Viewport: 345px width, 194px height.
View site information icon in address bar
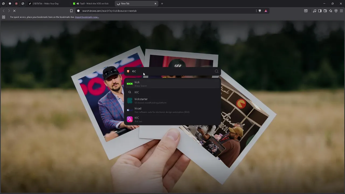pyautogui.click(x=78, y=11)
